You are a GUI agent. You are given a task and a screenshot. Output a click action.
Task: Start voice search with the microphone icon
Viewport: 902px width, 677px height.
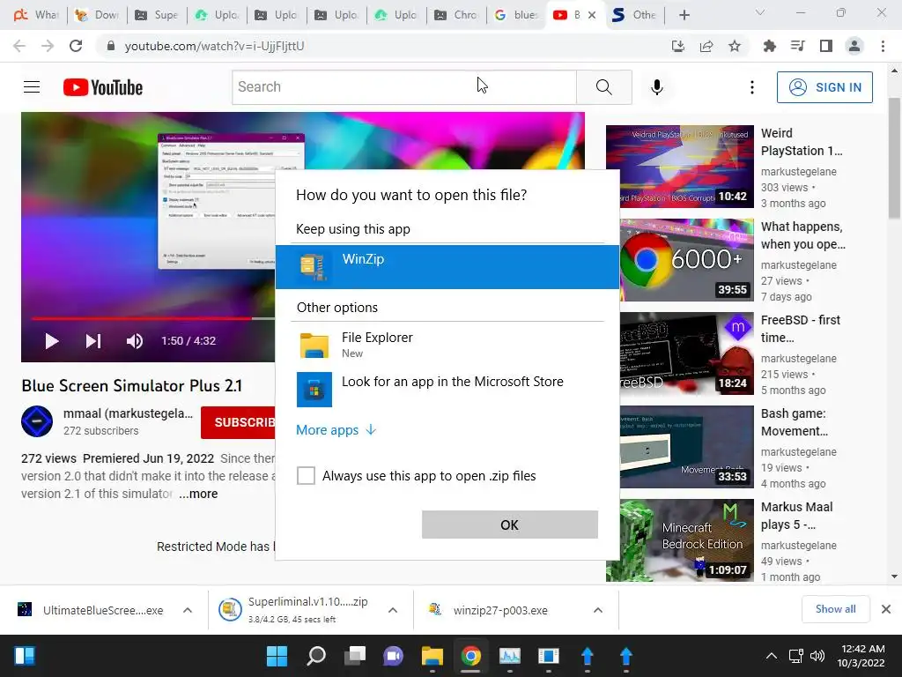tap(657, 87)
